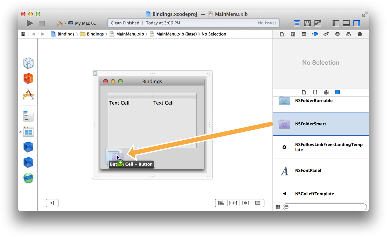Screen dimensions: 387x237
Task: Switch to the Assistant editor
Action: (307, 23)
